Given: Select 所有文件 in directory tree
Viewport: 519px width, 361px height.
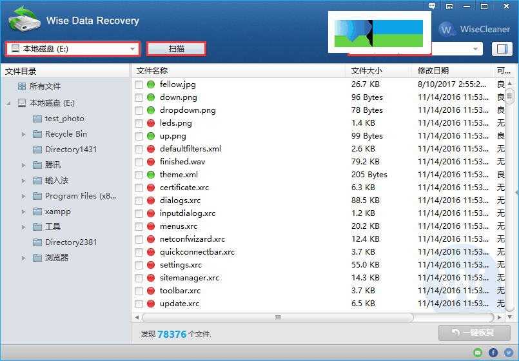Looking at the screenshot, I should click(x=45, y=86).
